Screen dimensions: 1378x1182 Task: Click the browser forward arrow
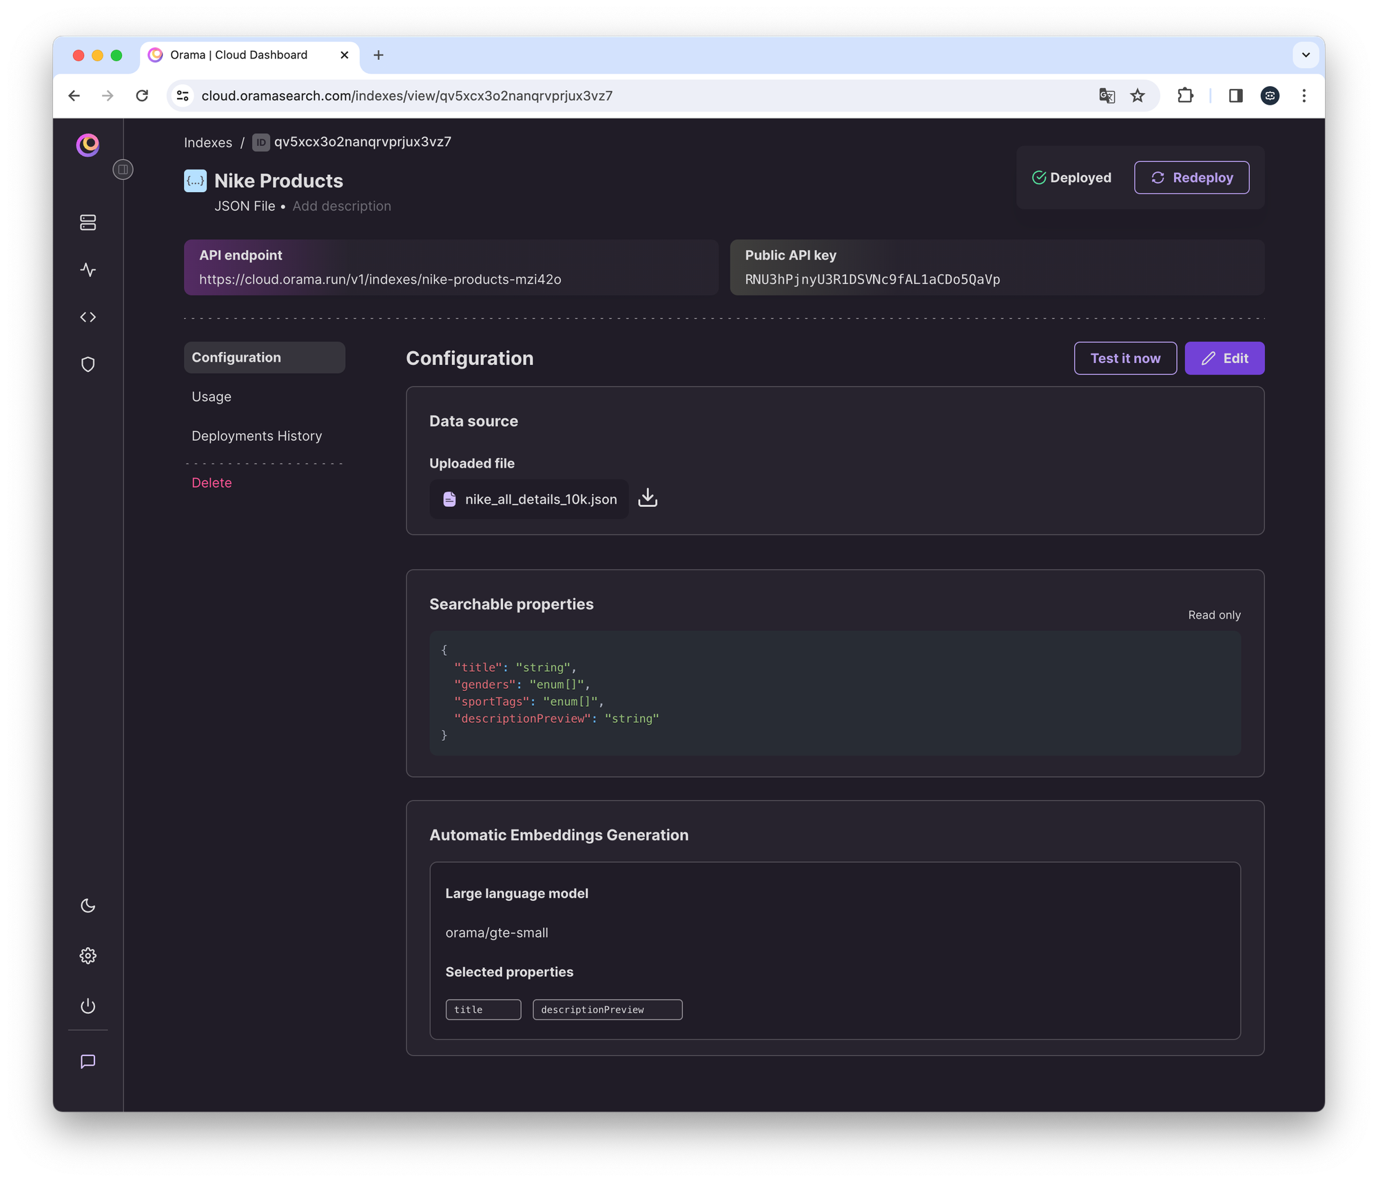(107, 96)
